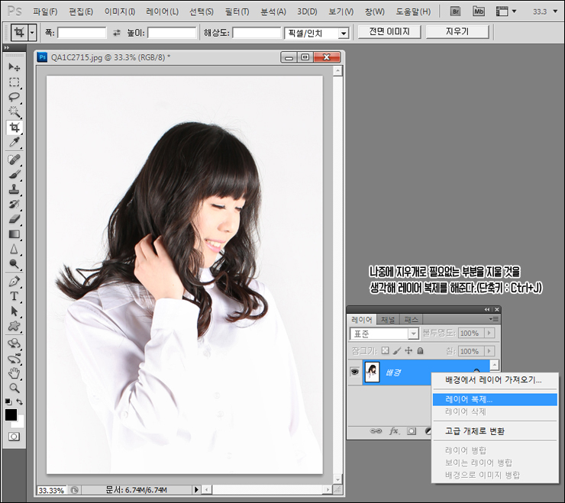565x503 pixels.
Task: Open the 픽셀/인치 resolution unit dropdown
Action: (x=317, y=33)
